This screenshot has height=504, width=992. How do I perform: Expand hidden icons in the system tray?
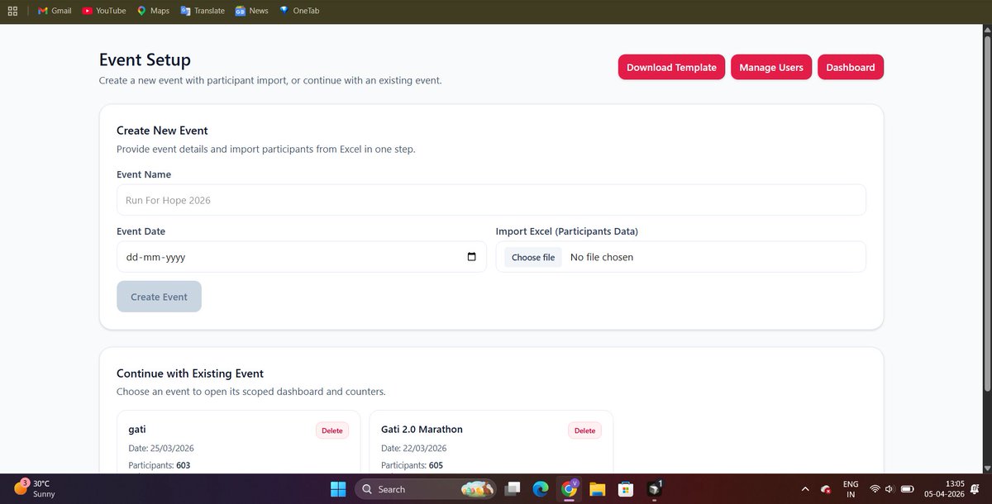804,489
